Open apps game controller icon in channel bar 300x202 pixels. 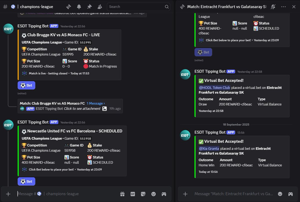[x=164, y=194]
